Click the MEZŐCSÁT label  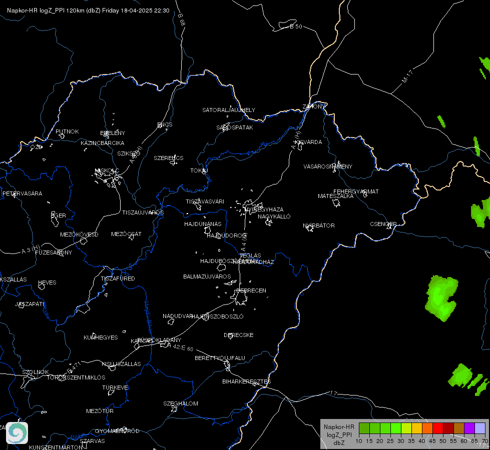click(126, 234)
